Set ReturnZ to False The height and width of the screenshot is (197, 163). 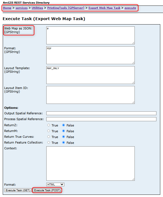pyautogui.click(x=64, y=125)
